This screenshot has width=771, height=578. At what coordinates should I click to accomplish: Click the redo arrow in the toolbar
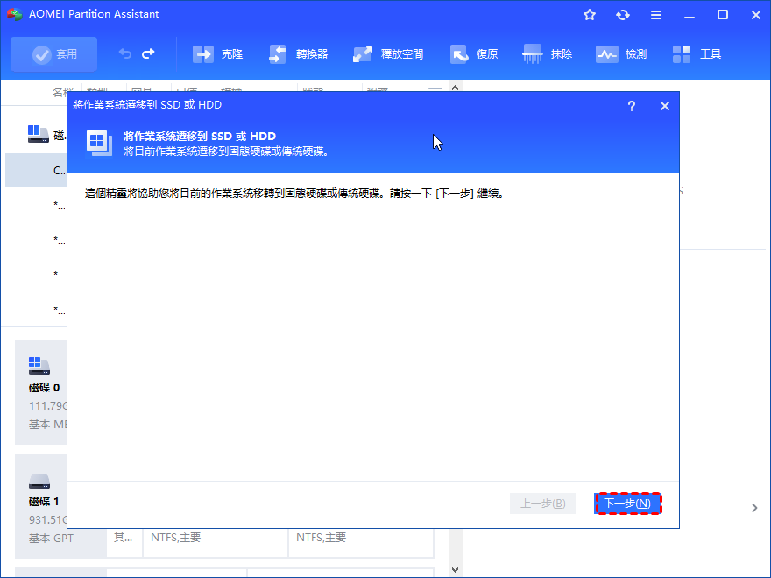tap(148, 53)
